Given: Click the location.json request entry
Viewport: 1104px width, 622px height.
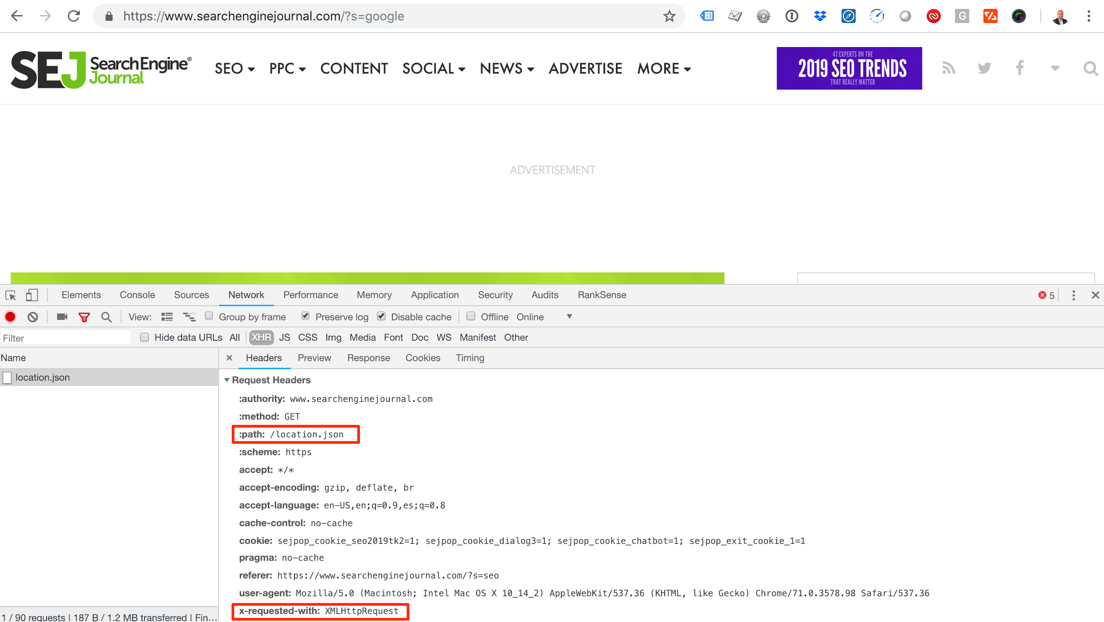Looking at the screenshot, I should [x=43, y=377].
